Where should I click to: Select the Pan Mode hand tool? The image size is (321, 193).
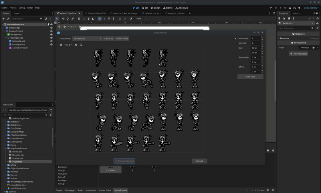[x=88, y=19]
